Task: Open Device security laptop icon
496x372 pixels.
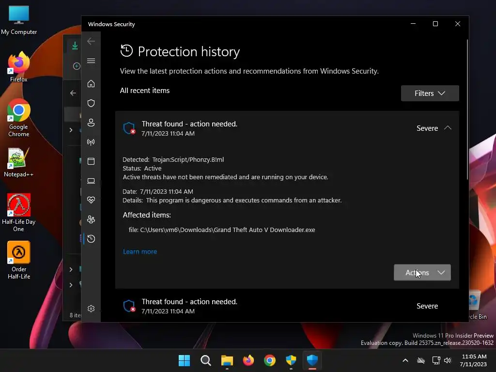Action: tap(91, 181)
